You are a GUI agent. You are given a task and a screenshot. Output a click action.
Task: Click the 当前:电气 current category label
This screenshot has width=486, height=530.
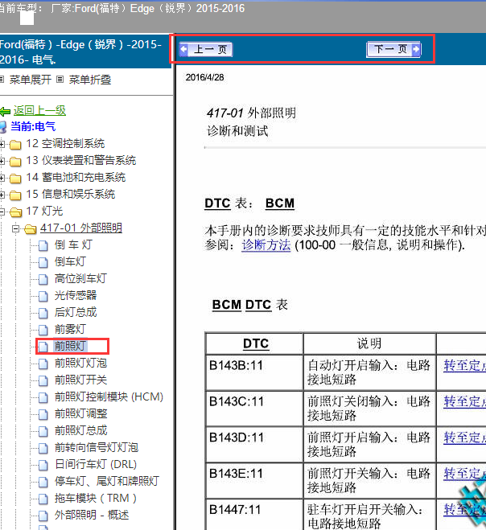[x=33, y=127]
